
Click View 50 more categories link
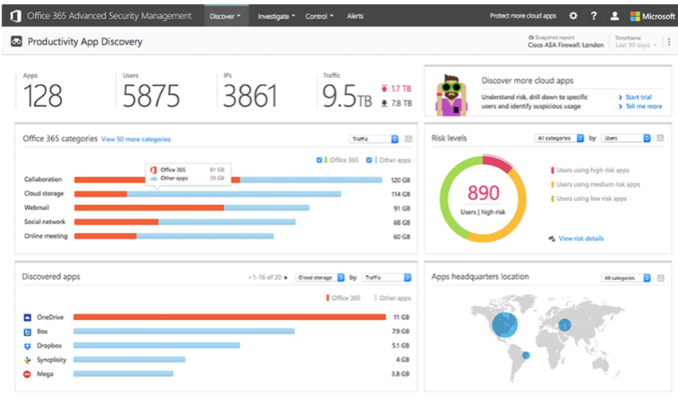coord(136,140)
